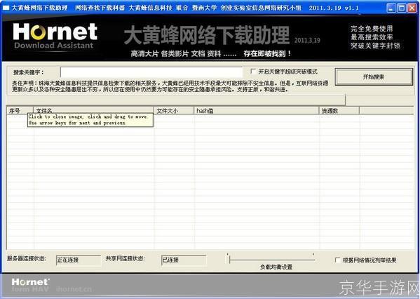Click the application icon in title bar
The height and width of the screenshot is (299, 420).
(6, 8)
